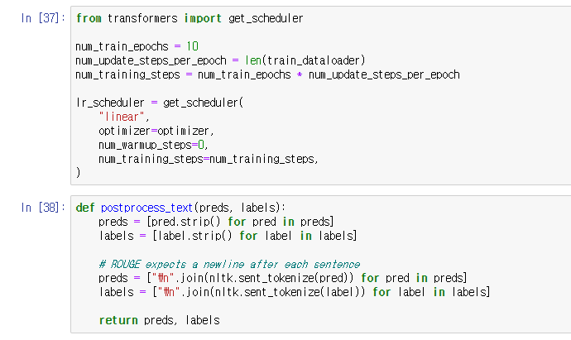Click the 'num_training_steps=num_training_steps,' argument line

pos(209,159)
